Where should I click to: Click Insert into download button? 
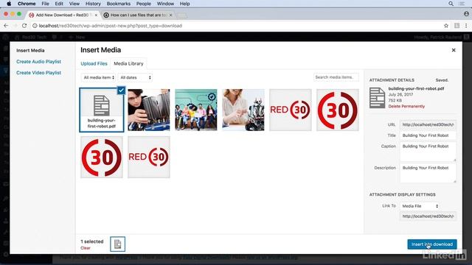(x=432, y=244)
